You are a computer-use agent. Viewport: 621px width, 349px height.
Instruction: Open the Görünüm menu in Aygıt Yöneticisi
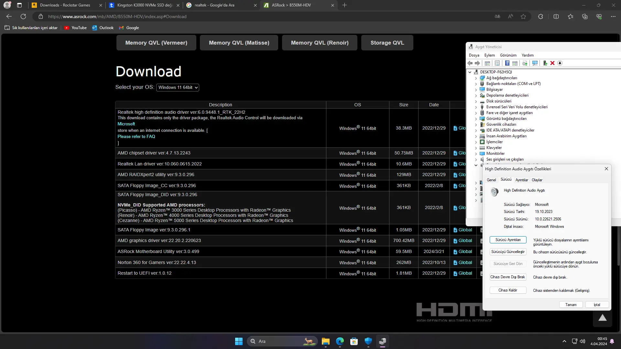point(508,55)
